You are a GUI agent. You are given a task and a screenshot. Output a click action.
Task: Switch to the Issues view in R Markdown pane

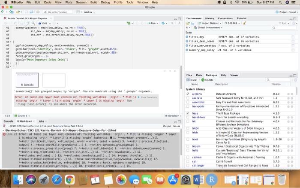177,126
